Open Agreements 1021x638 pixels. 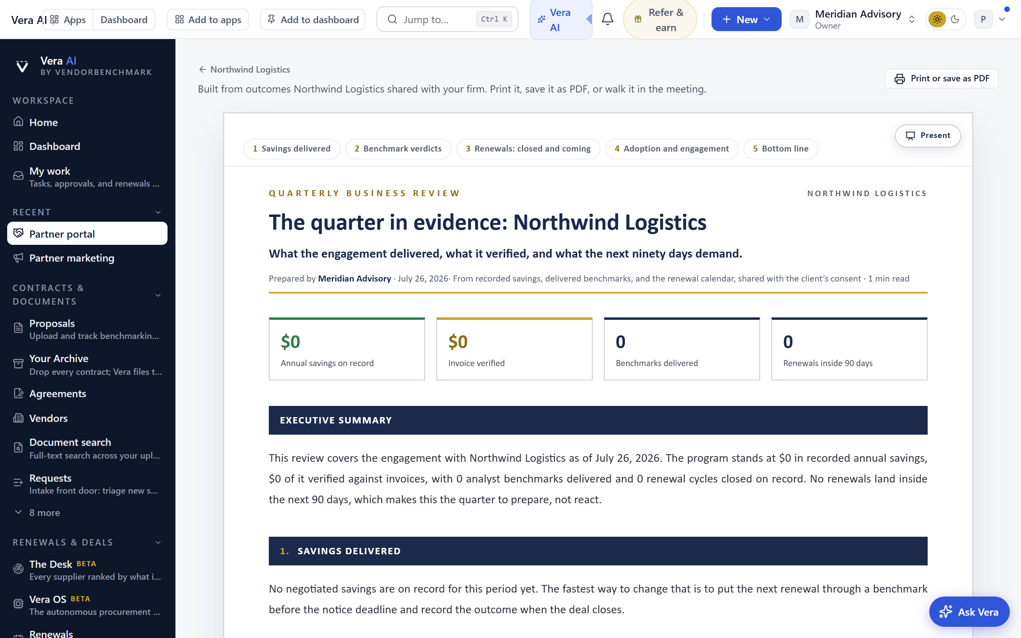coord(87,394)
